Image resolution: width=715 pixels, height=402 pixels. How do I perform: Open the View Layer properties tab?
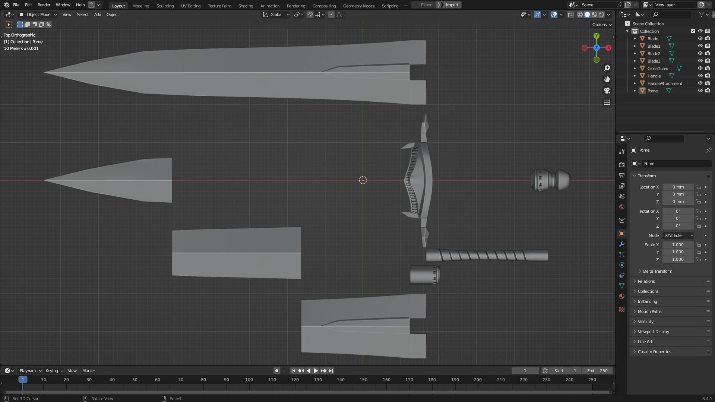coord(621,186)
